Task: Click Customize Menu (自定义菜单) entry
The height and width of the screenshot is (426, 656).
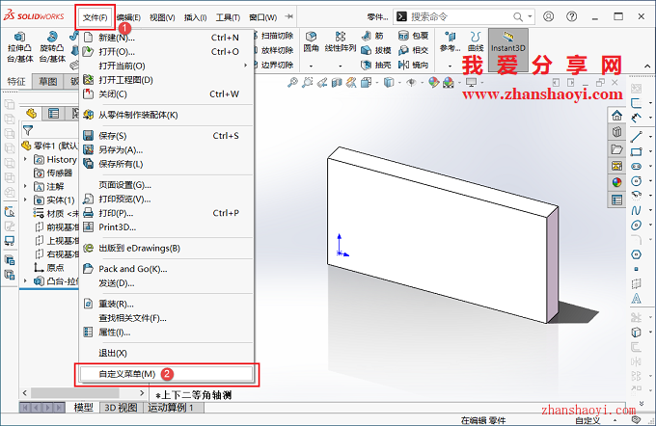Action: (x=167, y=374)
